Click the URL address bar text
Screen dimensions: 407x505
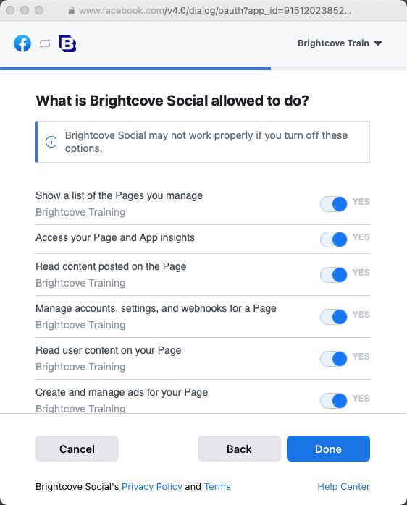tap(215, 11)
